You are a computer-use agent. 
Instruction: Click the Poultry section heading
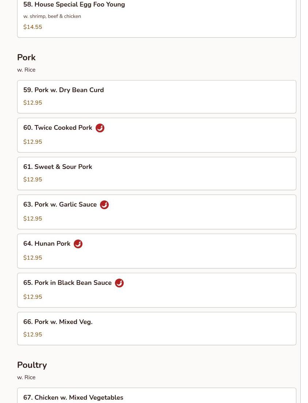32,365
